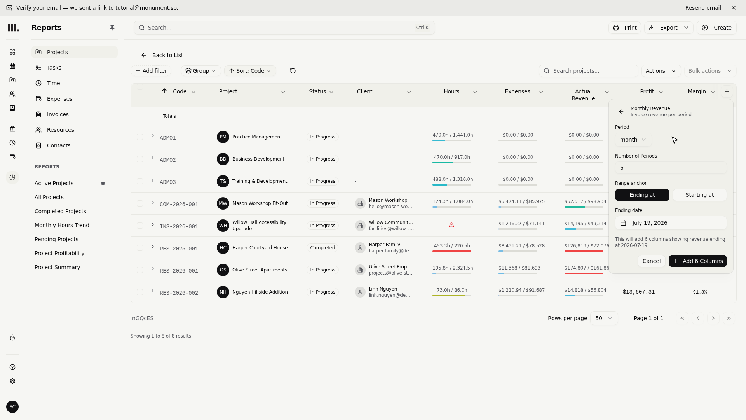Open the calendar icon in left rail

(12, 66)
